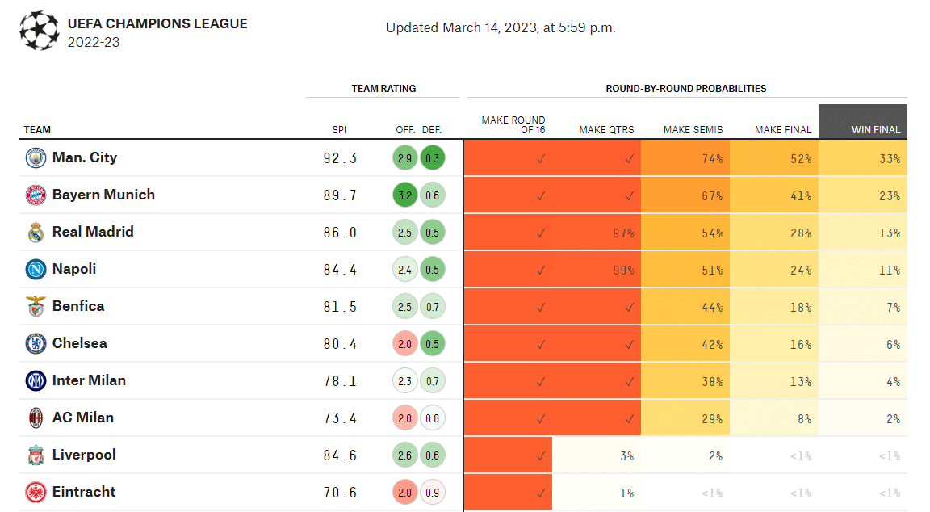This screenshot has width=930, height=512.
Task: Click the Liverpool club crest
Action: click(36, 455)
